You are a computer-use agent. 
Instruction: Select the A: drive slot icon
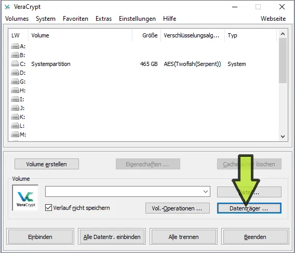point(15,46)
